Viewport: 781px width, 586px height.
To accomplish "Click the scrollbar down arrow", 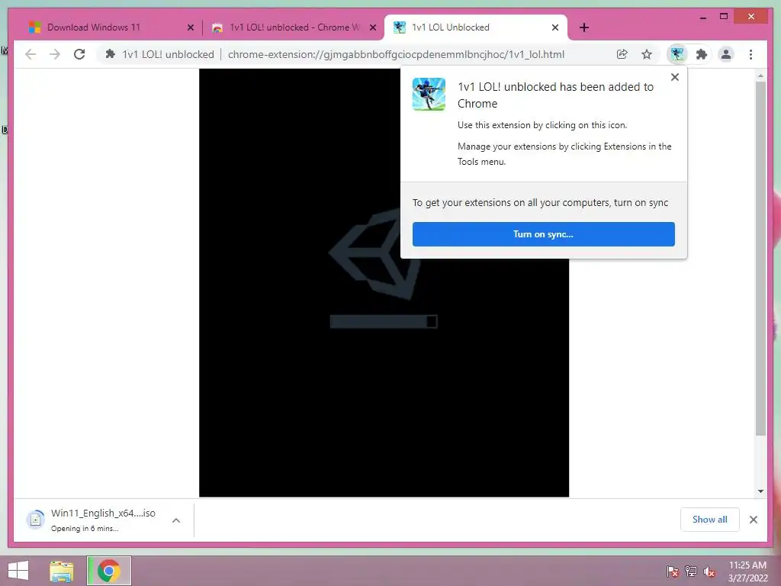I will 760,491.
